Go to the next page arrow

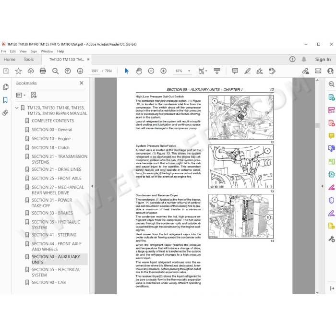[x=80, y=71]
